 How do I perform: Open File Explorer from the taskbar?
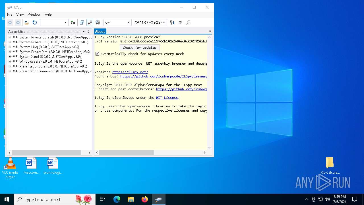click(131, 199)
